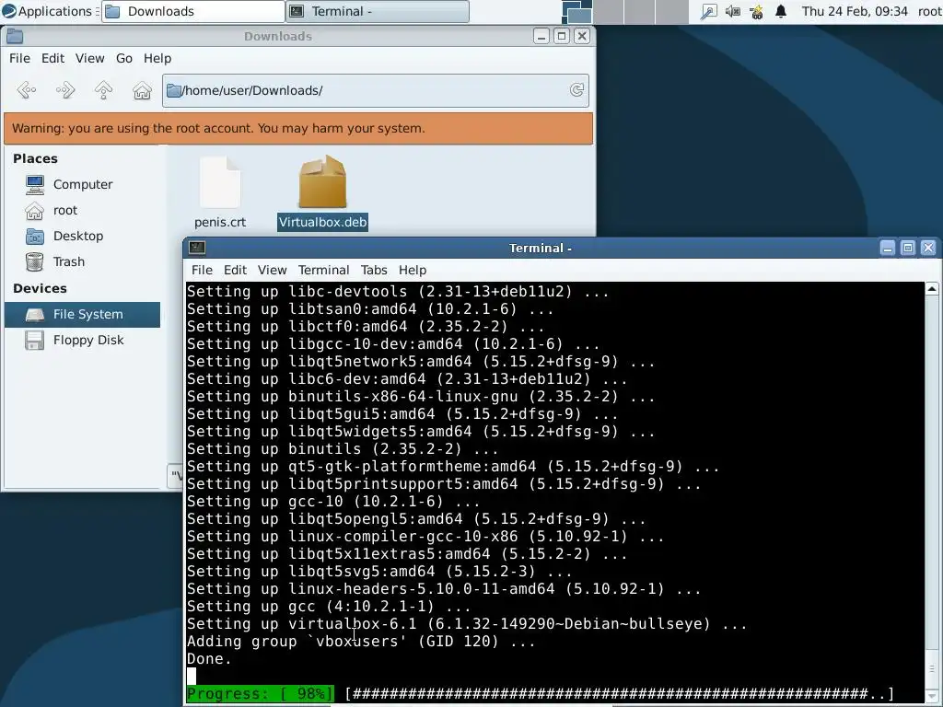The height and width of the screenshot is (707, 943).
Task: Open Edit menu in Terminal window
Action: tap(235, 270)
